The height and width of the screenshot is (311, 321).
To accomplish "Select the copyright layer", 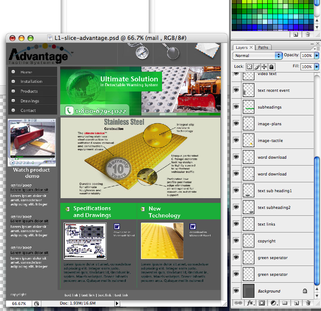I will [266, 241].
